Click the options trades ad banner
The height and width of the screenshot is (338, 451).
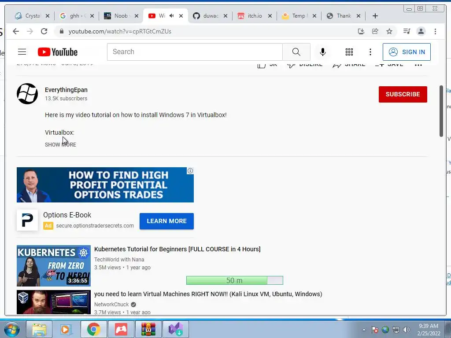[105, 185]
